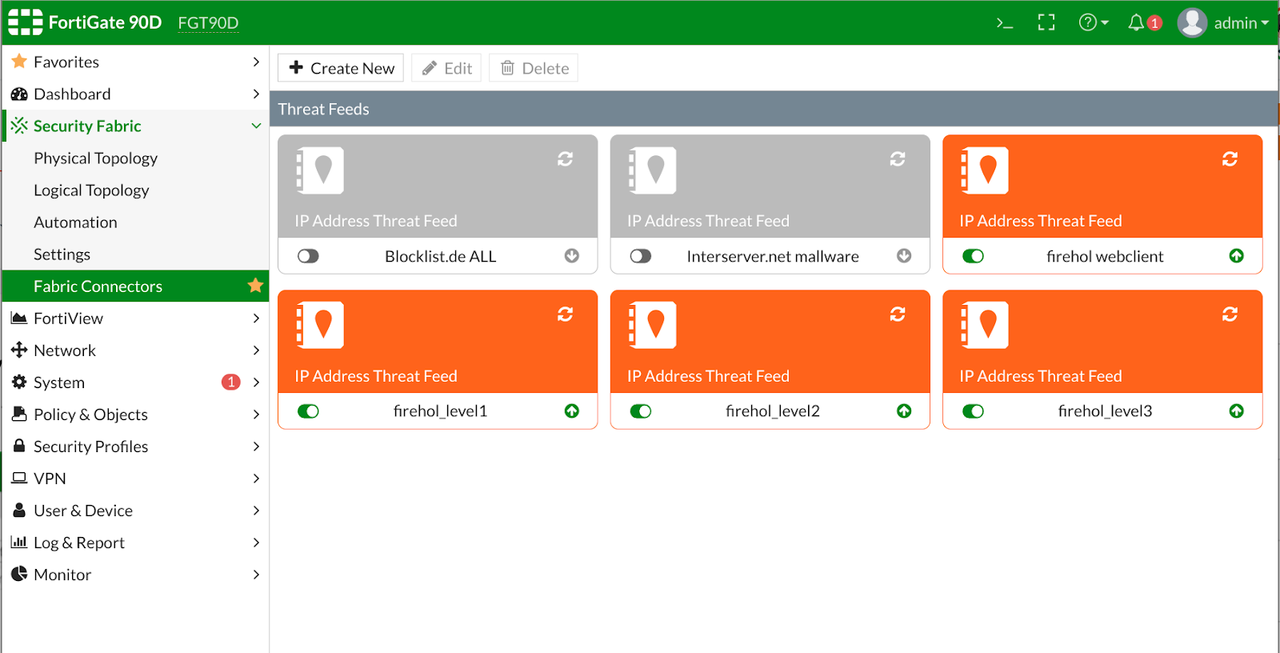1280x653 pixels.
Task: Select the firehol_level3 feed name
Action: 1105,411
